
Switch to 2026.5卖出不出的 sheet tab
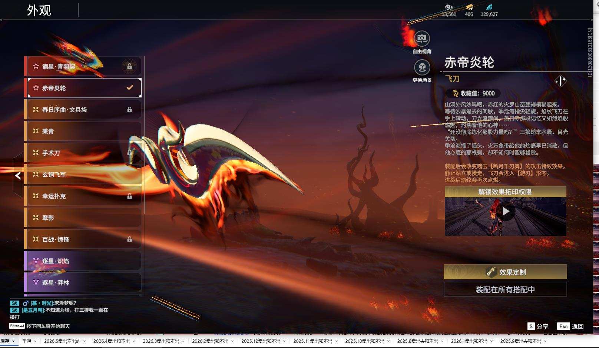[x=62, y=341]
